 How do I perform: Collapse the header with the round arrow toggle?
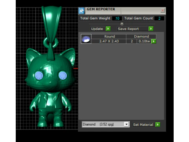coord(122,24)
